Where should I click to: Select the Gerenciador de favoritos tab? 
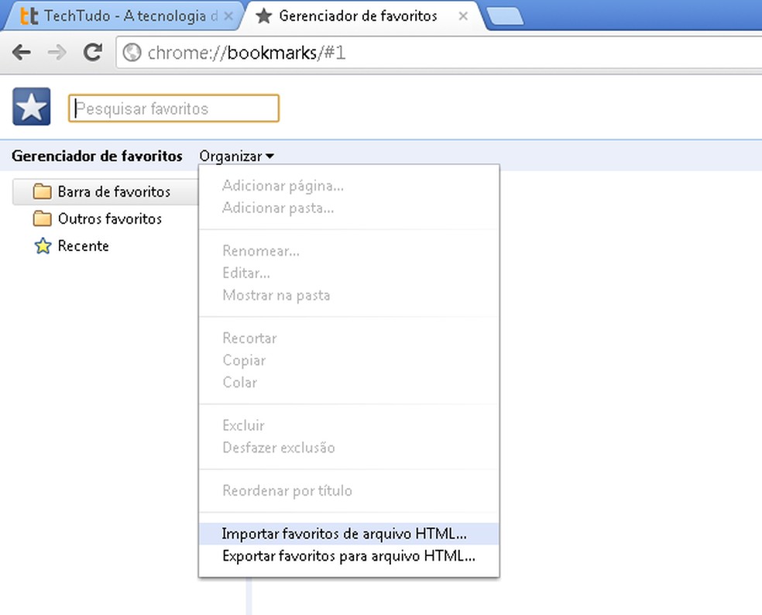356,15
